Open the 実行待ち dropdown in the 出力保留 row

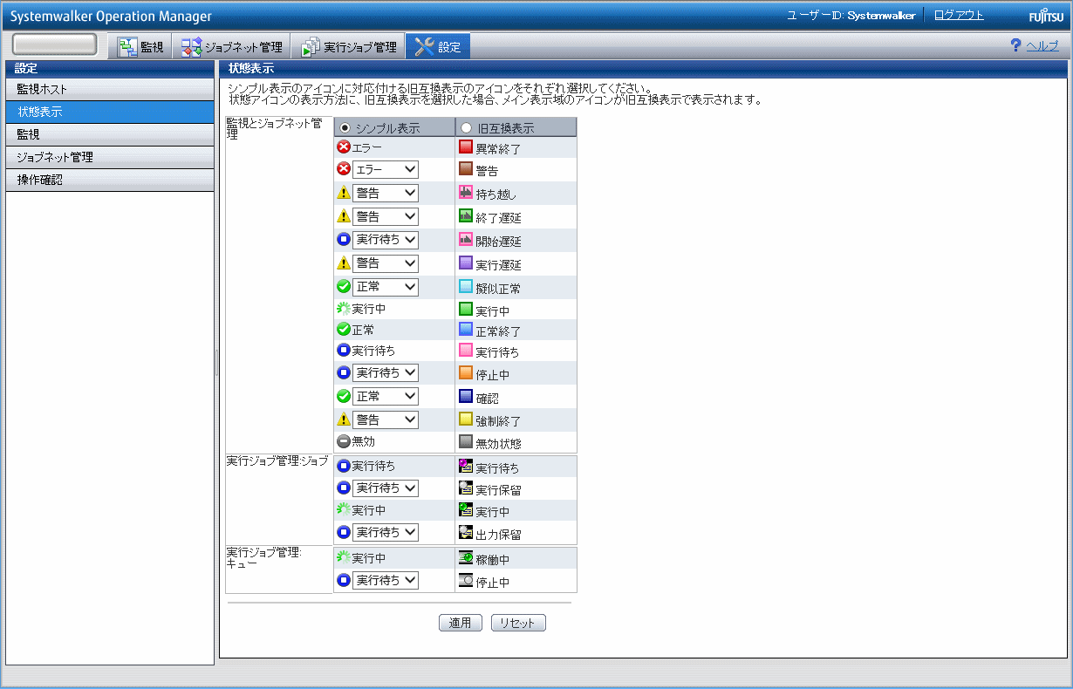click(386, 531)
